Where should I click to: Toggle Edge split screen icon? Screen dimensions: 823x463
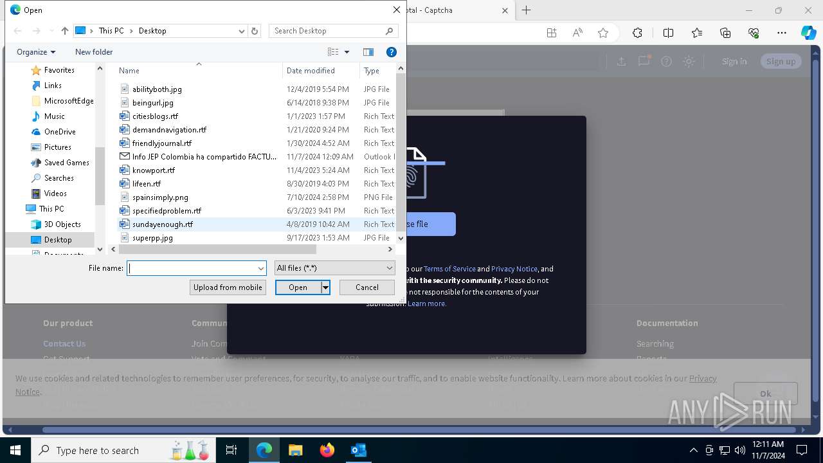[668, 33]
